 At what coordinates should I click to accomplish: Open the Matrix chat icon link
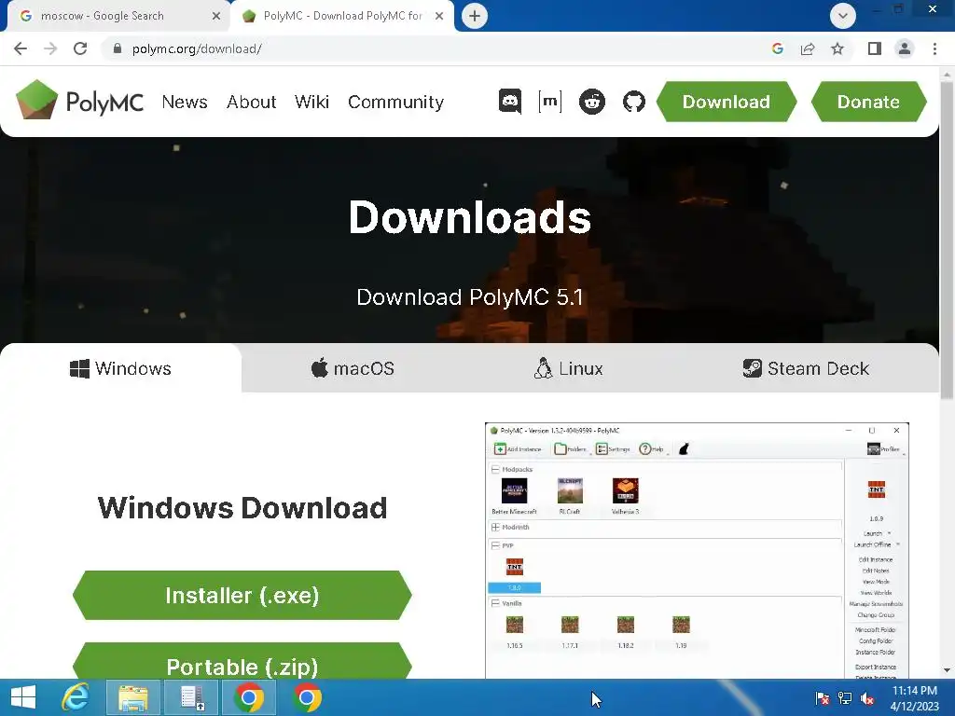(x=550, y=102)
